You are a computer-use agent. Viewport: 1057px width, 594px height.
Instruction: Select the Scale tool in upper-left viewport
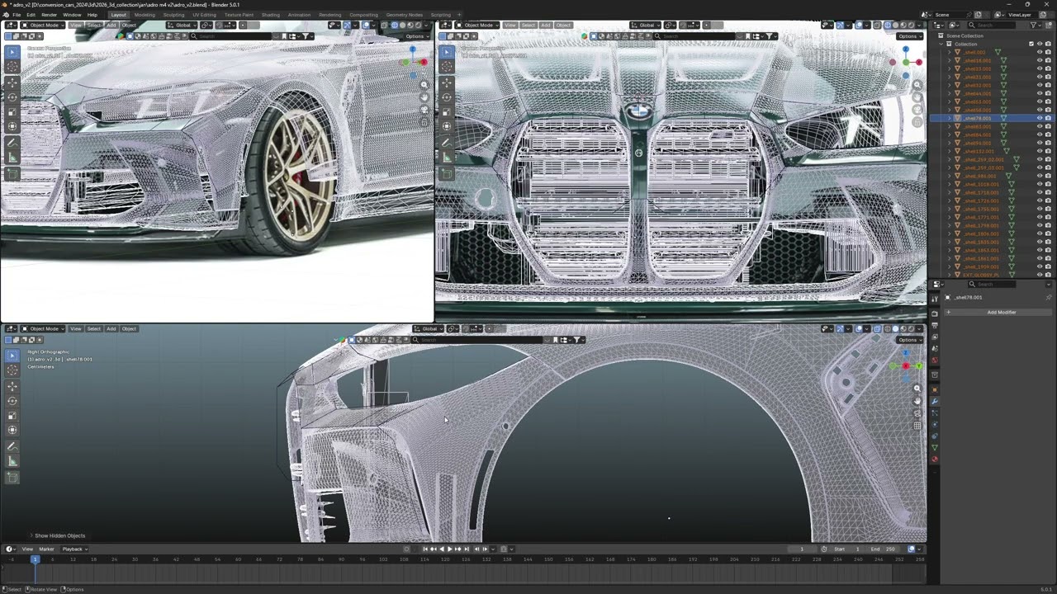tap(12, 111)
